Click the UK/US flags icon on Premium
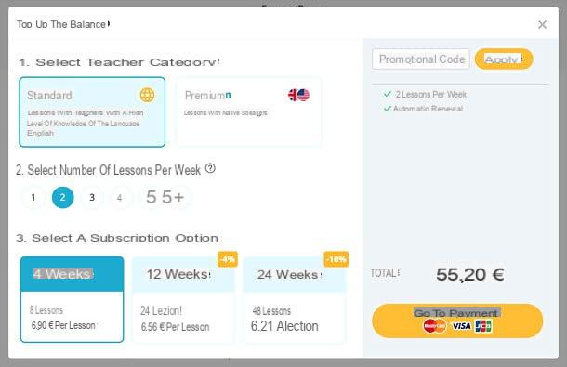 pos(298,95)
